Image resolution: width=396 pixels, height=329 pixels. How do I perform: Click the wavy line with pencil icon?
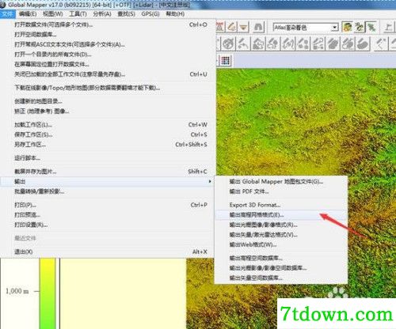pos(288,43)
